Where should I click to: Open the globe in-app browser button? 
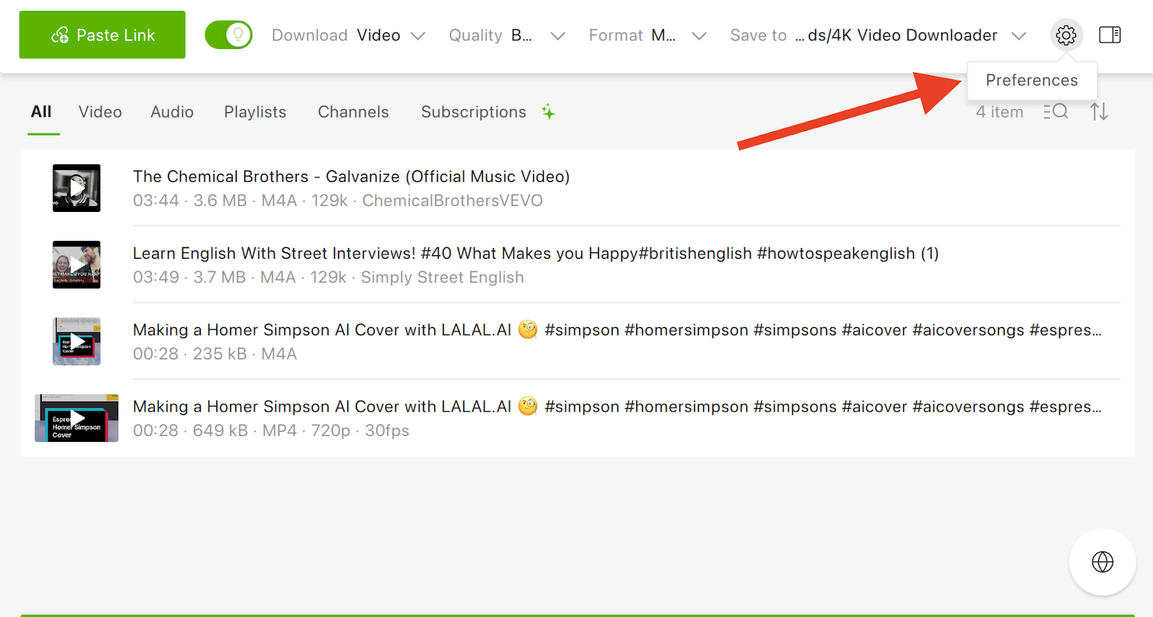(x=1103, y=561)
